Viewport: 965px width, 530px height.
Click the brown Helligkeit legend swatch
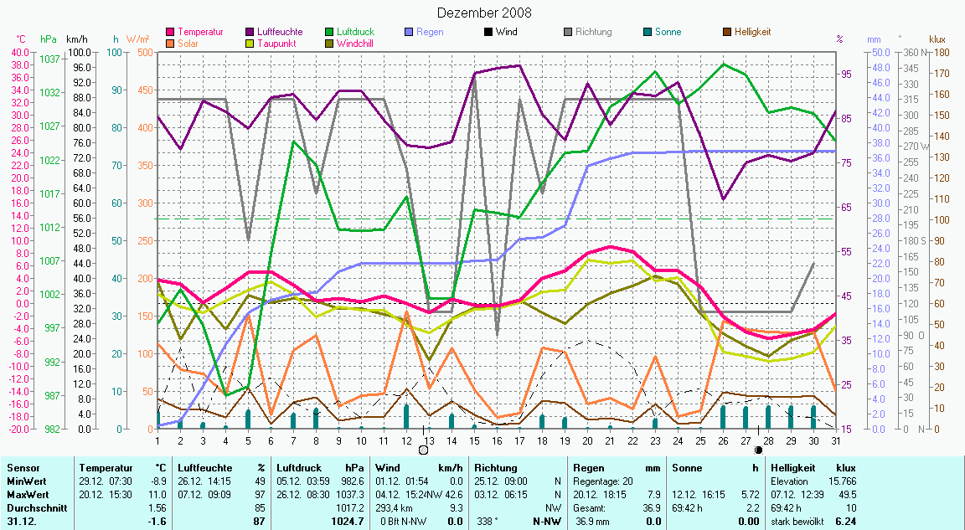coord(727,33)
